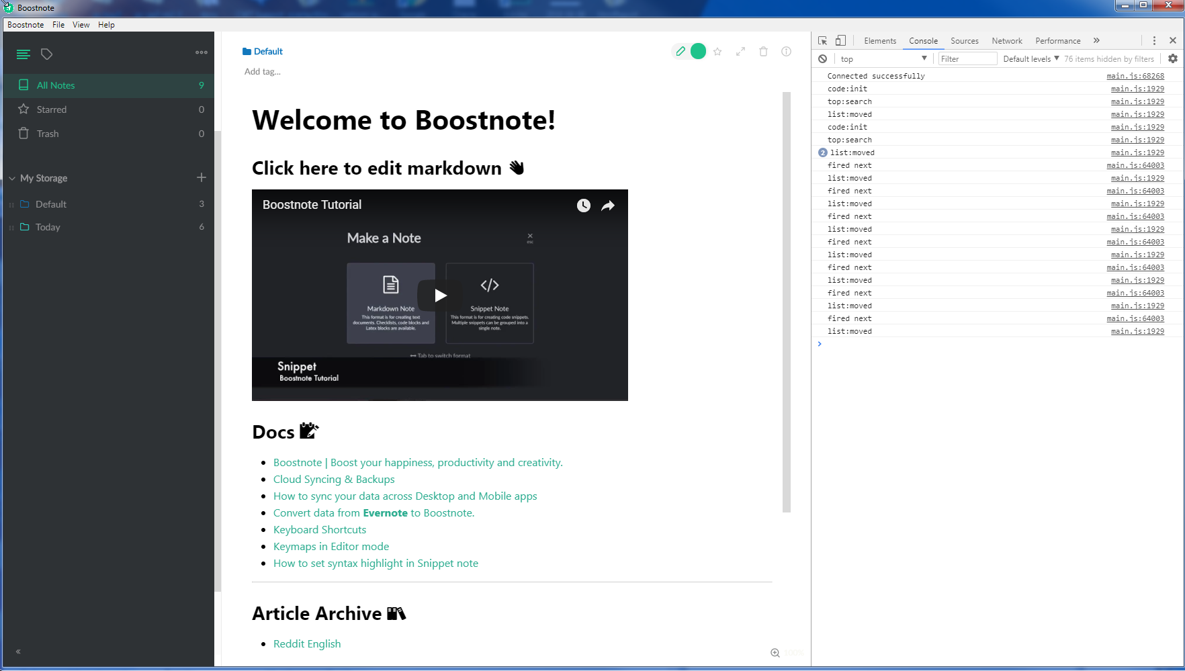Open the Default levels dropdown

[1029, 58]
